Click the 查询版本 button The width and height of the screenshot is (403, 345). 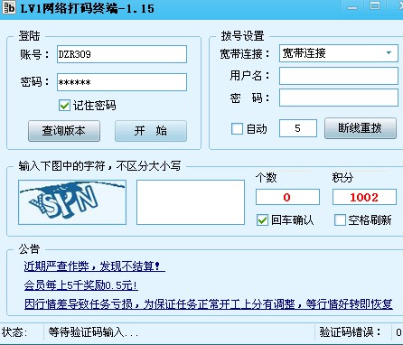[64, 131]
